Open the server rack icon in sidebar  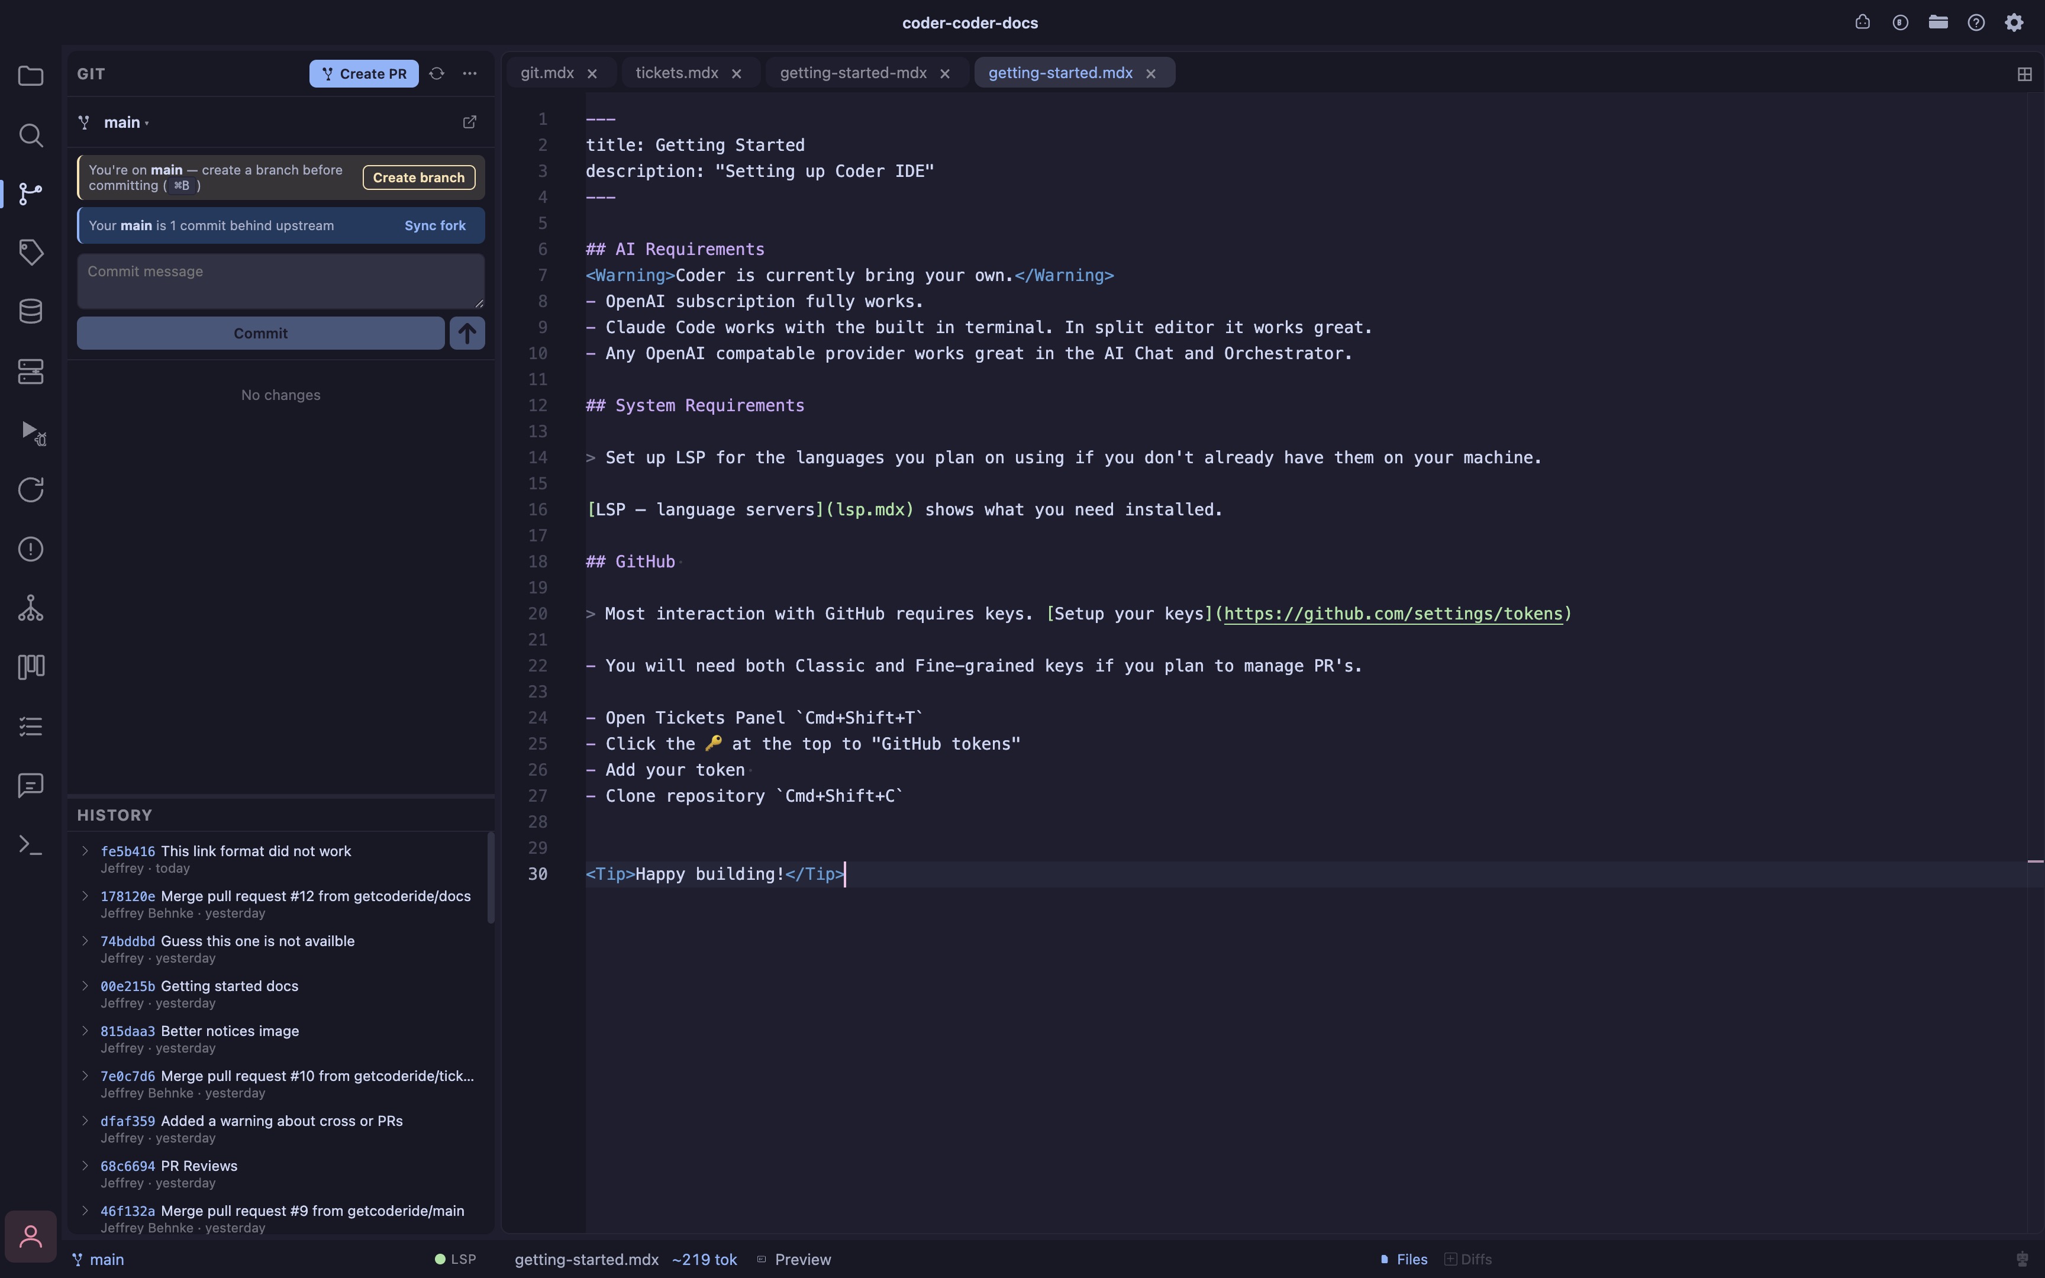[30, 371]
